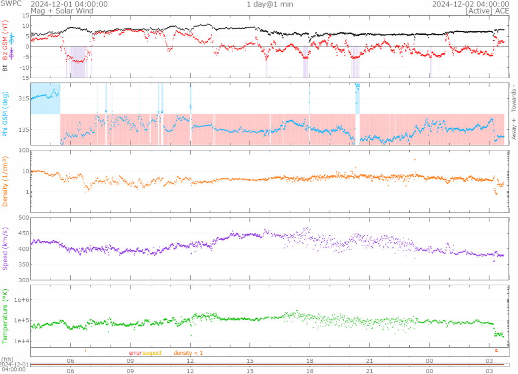Viewport: 518px width, 374px height.
Task: Click the 300 tick on Speed axis
Action: (x=24, y=280)
